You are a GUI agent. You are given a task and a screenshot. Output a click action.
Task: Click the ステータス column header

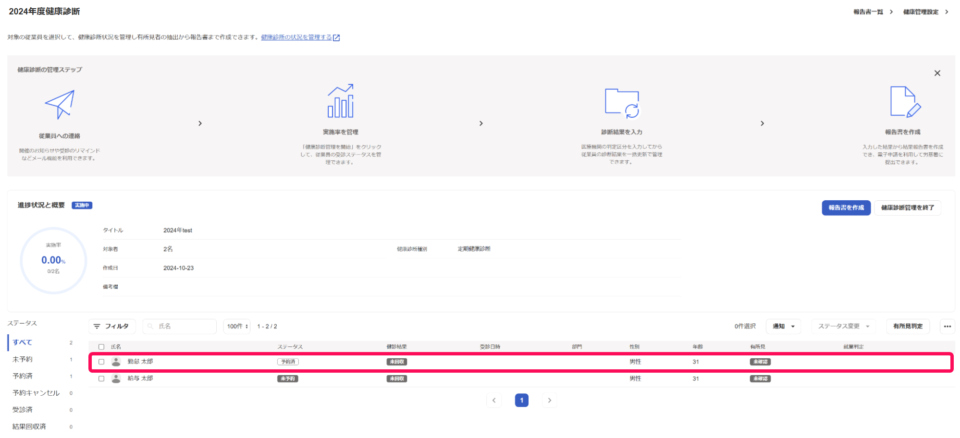point(290,347)
